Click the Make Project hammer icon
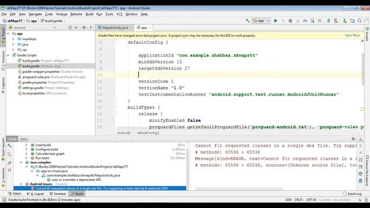Image resolution: width=370 pixels, height=208 pixels. [247, 21]
